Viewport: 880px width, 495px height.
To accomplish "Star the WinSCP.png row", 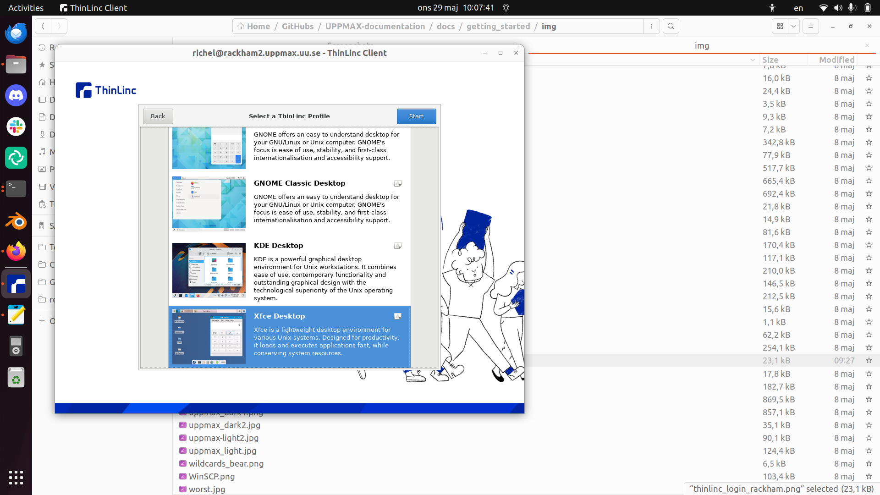I will pyautogui.click(x=869, y=477).
